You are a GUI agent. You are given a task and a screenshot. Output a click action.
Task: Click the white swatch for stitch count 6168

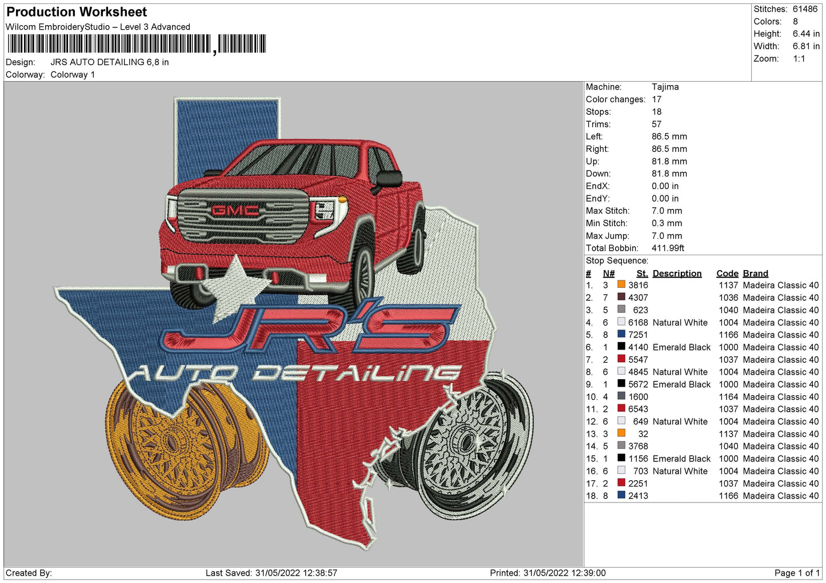click(x=621, y=321)
